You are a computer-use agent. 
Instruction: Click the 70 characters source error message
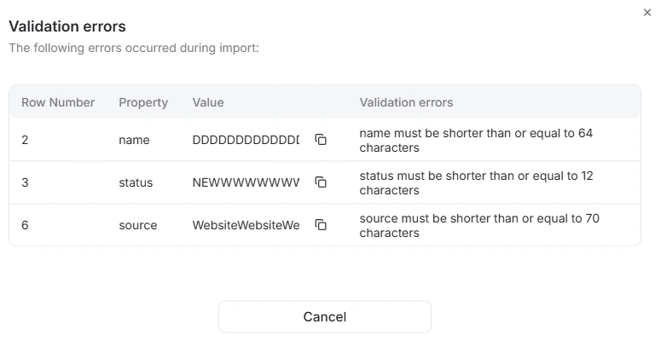click(x=479, y=226)
